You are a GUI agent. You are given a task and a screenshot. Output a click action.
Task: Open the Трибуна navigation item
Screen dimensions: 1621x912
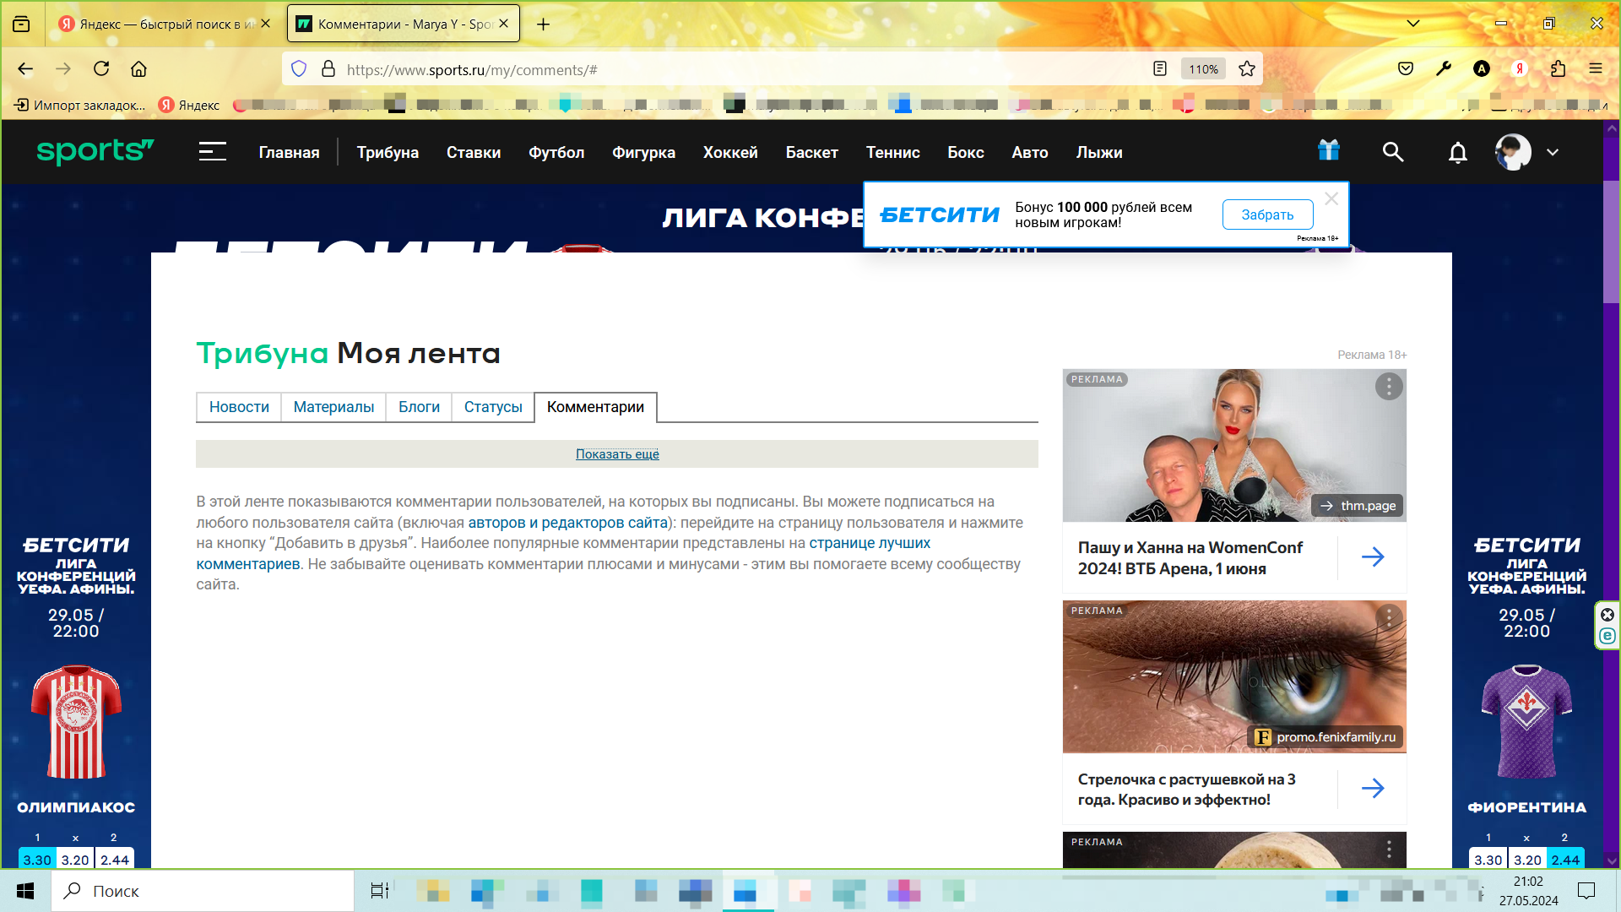click(388, 152)
